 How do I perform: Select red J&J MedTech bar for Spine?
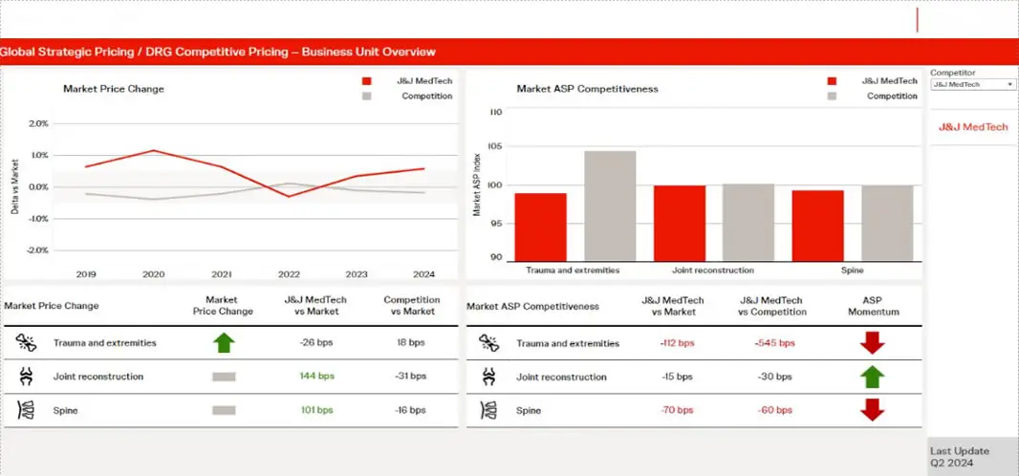click(817, 225)
